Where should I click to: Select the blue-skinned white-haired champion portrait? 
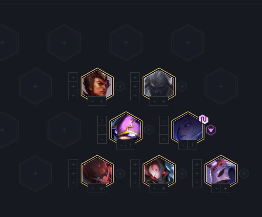[188, 128]
